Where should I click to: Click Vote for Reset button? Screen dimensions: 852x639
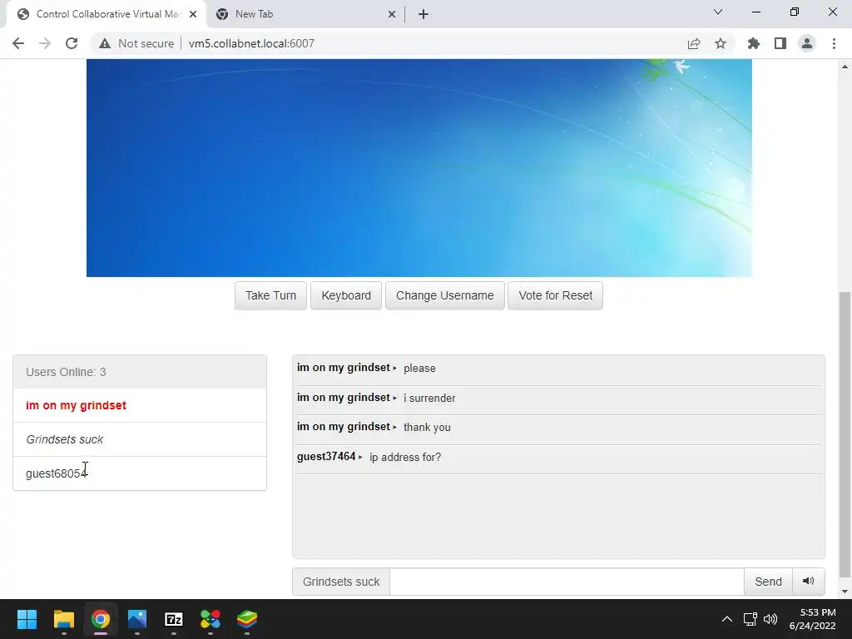[555, 295]
